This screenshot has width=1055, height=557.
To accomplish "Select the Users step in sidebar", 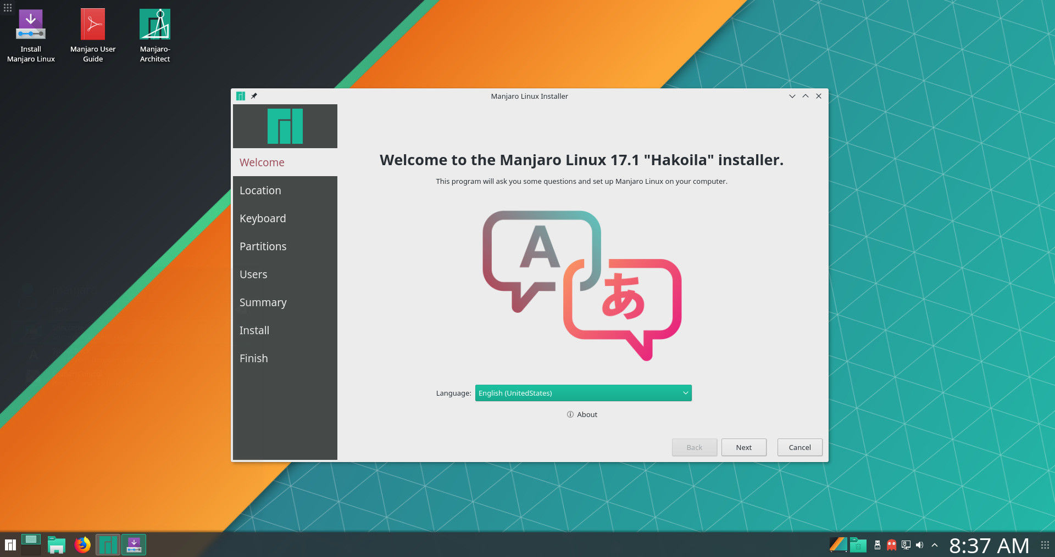I will pos(285,274).
